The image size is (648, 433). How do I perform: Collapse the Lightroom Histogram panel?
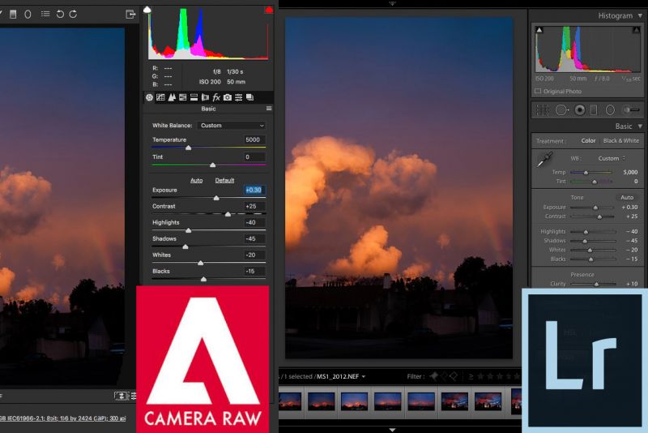(640, 15)
